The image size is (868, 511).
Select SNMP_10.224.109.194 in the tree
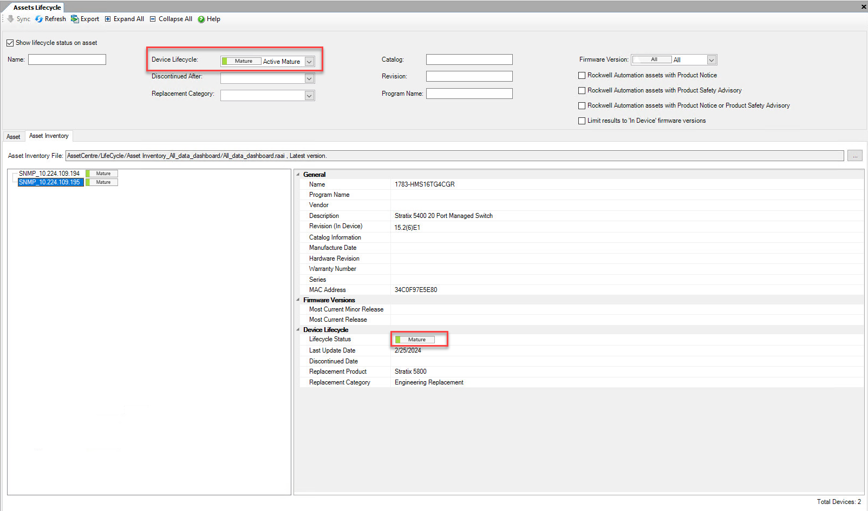click(x=49, y=174)
